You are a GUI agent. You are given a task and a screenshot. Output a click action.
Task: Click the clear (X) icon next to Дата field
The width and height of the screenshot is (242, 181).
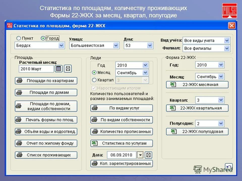[x=149, y=155]
